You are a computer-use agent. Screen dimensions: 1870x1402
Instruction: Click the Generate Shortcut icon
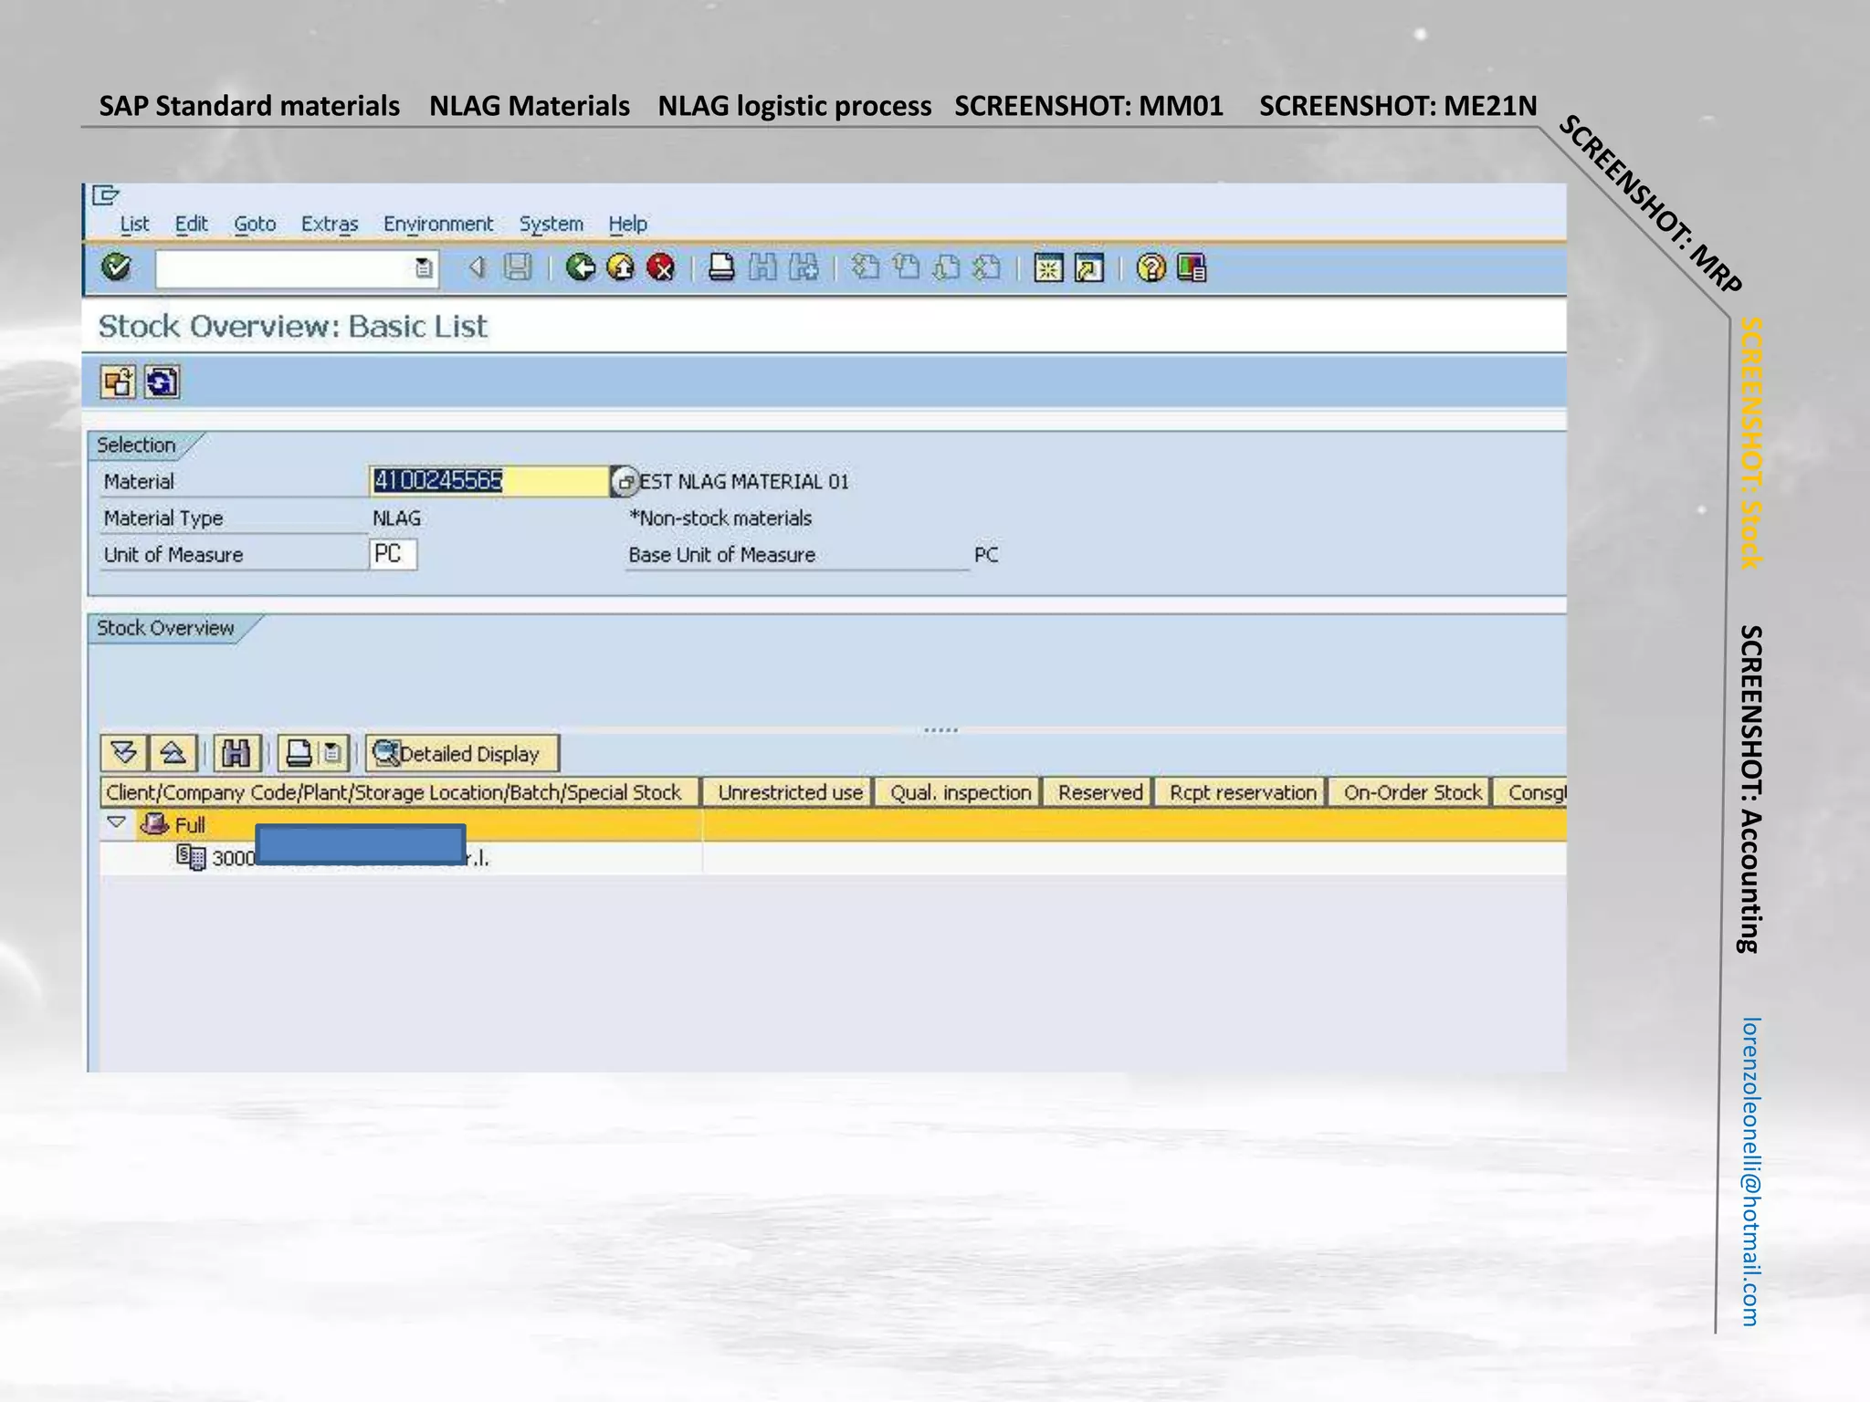tap(1089, 268)
